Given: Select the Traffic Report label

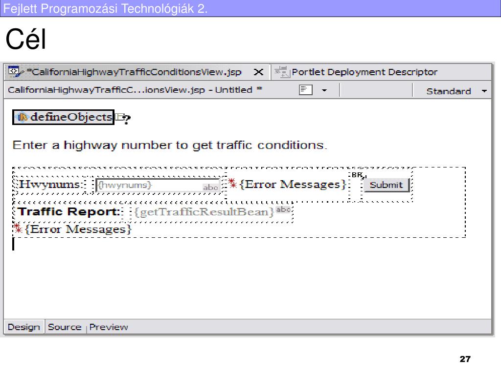Looking at the screenshot, I should click(68, 212).
